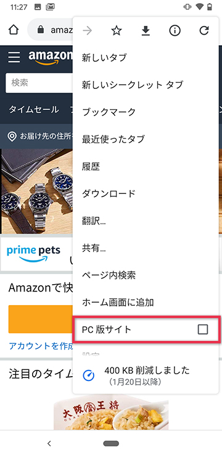
Task: Tap the download page icon
Action: click(x=146, y=31)
